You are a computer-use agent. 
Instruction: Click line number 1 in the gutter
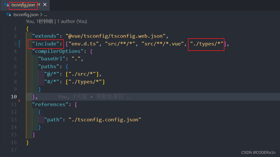coord(15,28)
